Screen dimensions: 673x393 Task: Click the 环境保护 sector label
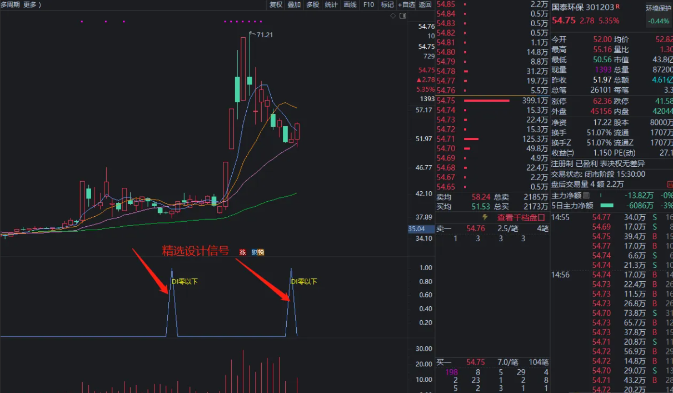click(x=659, y=8)
